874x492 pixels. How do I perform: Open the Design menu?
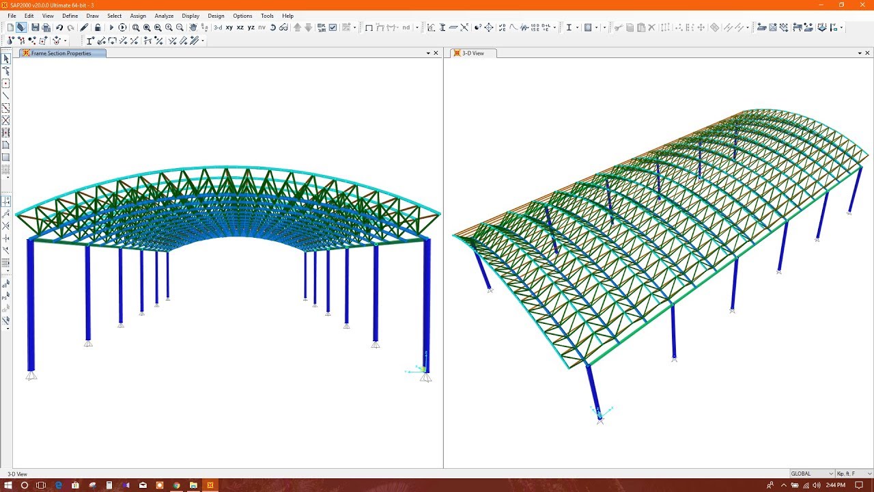pyautogui.click(x=216, y=16)
